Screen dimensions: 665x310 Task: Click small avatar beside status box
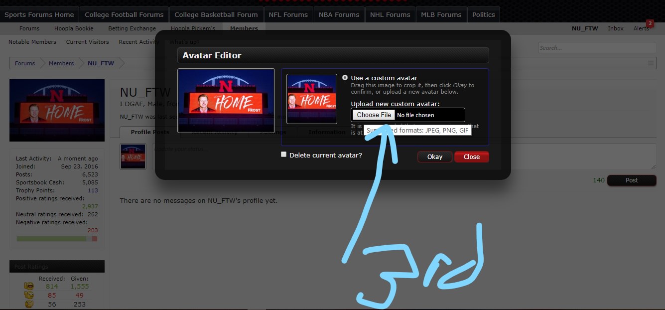pos(133,156)
